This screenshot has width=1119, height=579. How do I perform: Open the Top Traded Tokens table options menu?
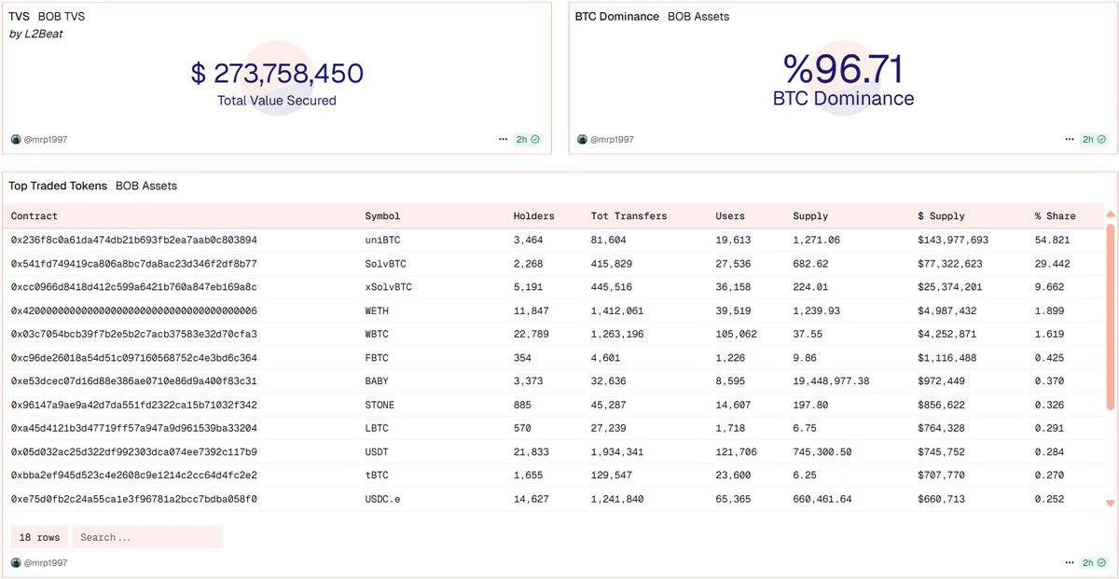1069,562
